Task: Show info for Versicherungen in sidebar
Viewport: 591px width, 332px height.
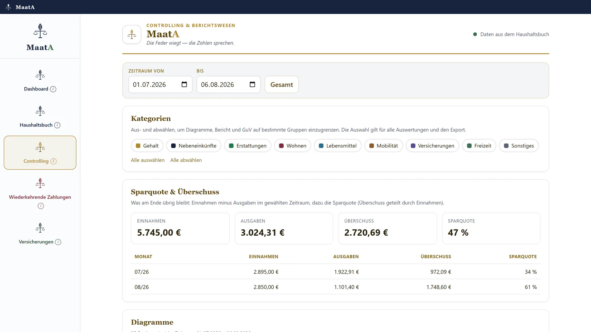Action: pyautogui.click(x=58, y=242)
